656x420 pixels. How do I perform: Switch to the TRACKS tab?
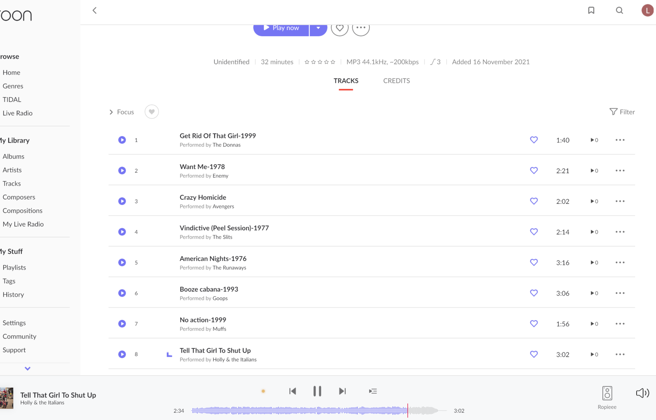pos(346,81)
